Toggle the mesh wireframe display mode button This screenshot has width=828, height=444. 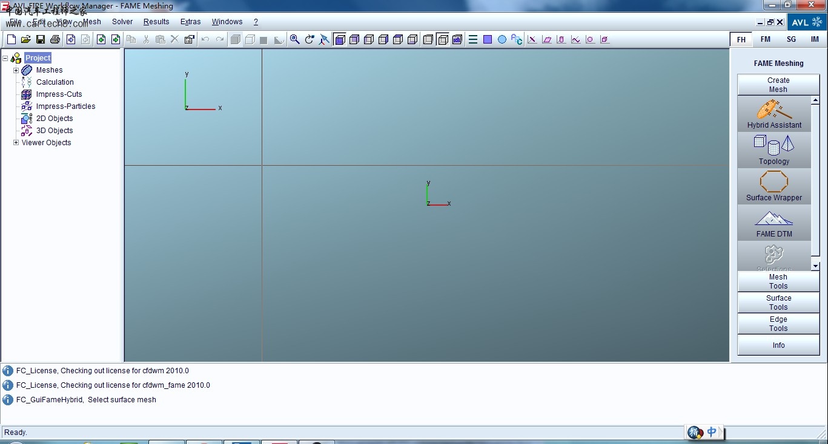pyautogui.click(x=236, y=39)
